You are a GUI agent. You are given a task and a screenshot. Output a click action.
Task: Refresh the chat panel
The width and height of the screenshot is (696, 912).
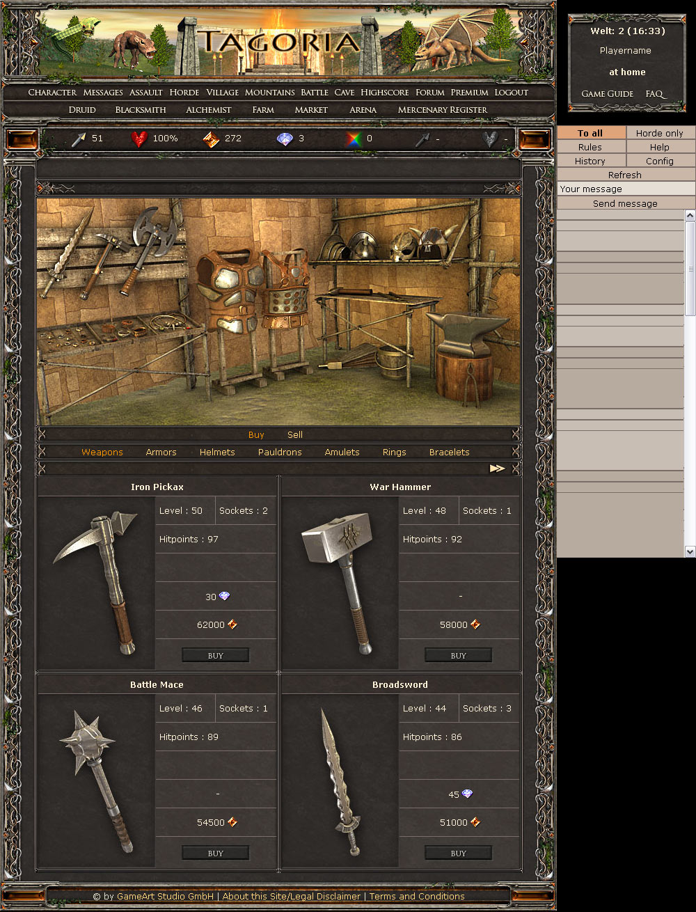pyautogui.click(x=626, y=175)
